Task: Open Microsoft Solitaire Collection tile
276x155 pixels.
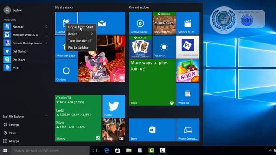Action: coord(140,47)
